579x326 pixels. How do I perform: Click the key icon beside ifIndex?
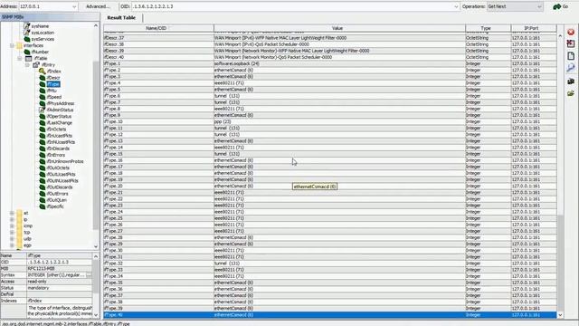(x=43, y=71)
